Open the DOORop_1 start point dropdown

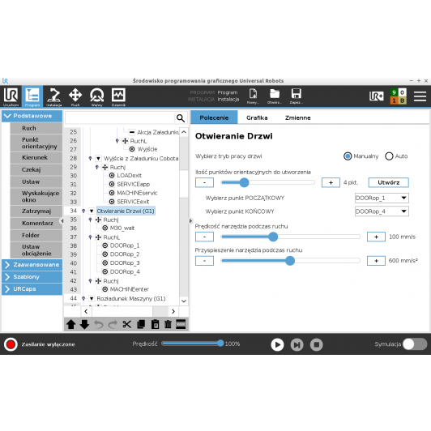click(382, 198)
